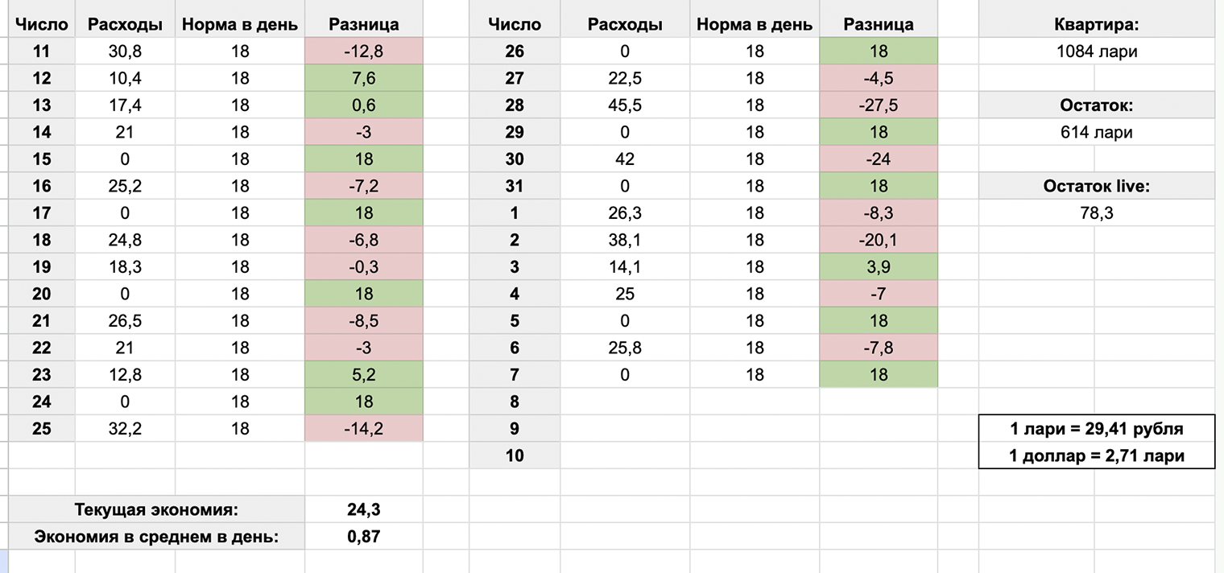Select the Остаток live: header cell
This screenshot has height=573, width=1224.
(1096, 186)
